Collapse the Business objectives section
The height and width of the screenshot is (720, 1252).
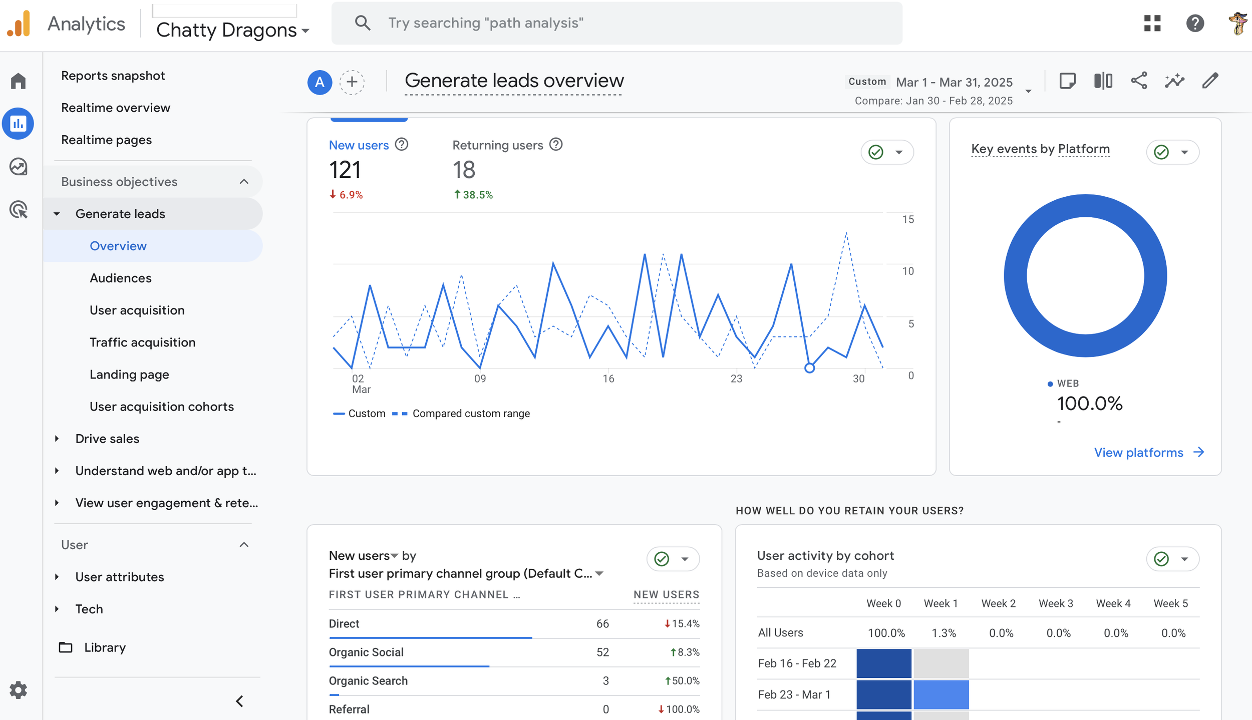pos(244,181)
